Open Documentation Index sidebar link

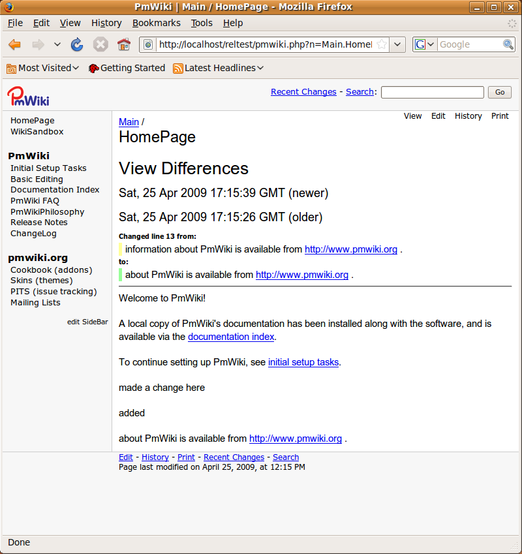pos(55,190)
